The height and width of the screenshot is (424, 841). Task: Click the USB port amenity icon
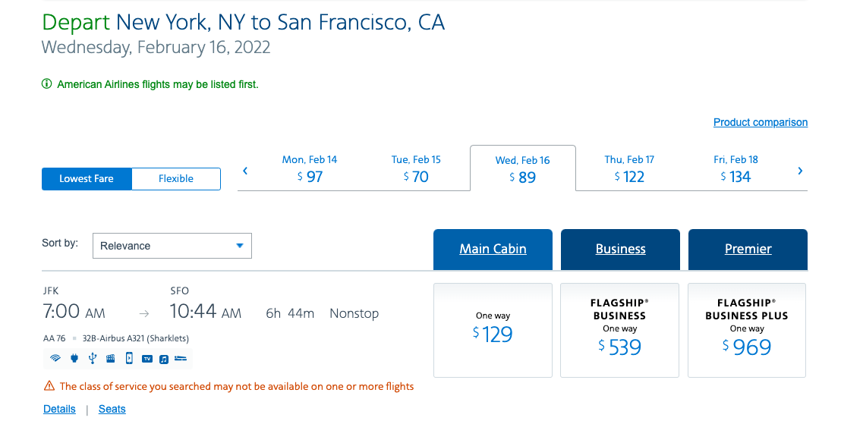tap(93, 358)
